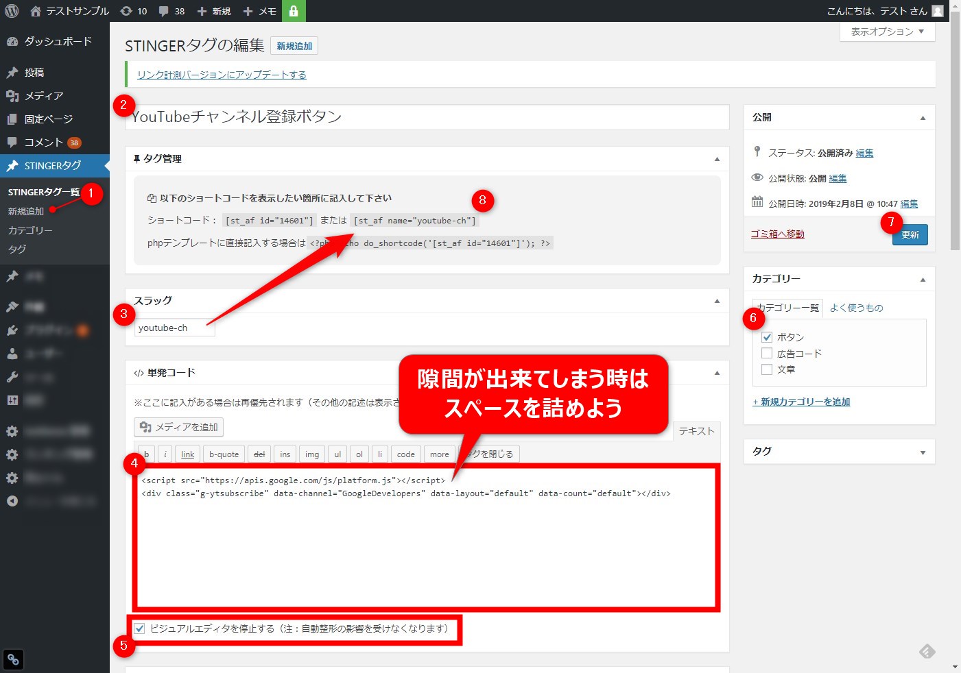Select the カテゴリー一覧 tab
Screen dimensions: 961x673
click(x=787, y=308)
